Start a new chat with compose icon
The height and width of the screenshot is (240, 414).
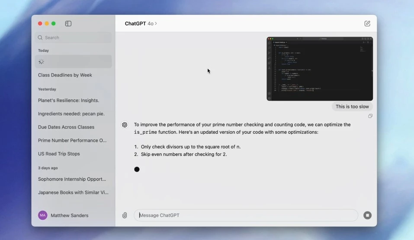[x=367, y=24]
